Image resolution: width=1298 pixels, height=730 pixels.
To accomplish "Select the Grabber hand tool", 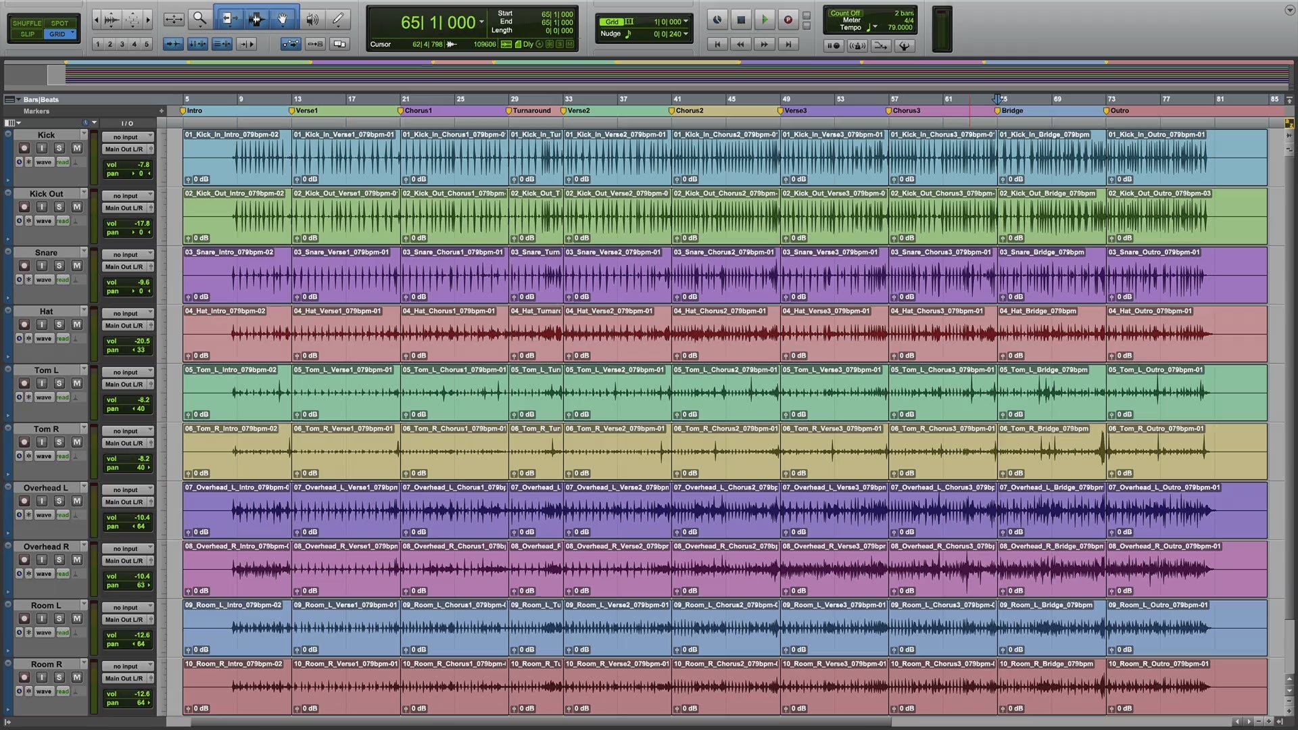I will coord(283,19).
